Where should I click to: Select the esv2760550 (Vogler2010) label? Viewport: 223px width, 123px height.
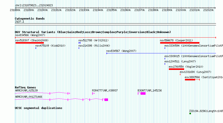coord(186,67)
